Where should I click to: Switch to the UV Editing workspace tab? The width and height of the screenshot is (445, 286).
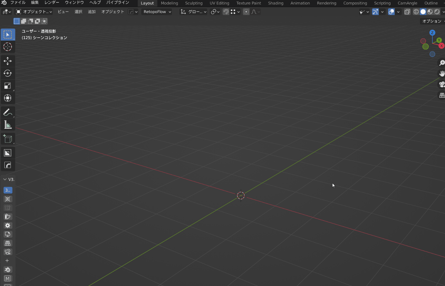pyautogui.click(x=220, y=3)
